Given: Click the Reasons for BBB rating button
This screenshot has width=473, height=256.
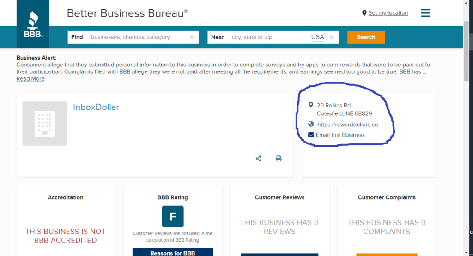Looking at the screenshot, I should click(x=173, y=252).
